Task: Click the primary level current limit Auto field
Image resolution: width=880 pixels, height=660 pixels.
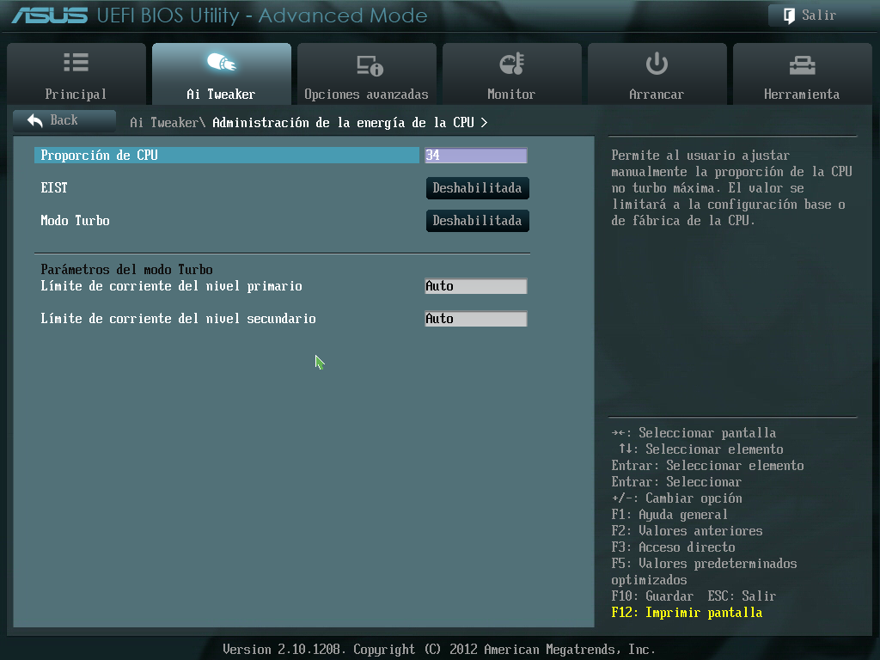Action: tap(476, 286)
